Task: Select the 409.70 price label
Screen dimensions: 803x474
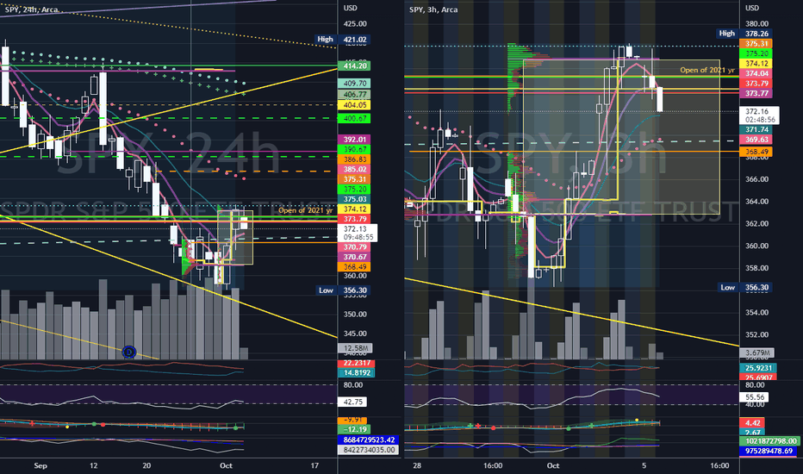Action: click(x=354, y=83)
